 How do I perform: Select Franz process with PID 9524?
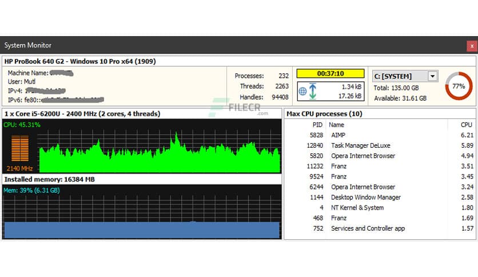coord(380,177)
